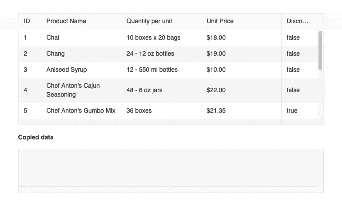The width and height of the screenshot is (342, 220).
Task: Select the $18.00 unit price cell
Action: 216,37
